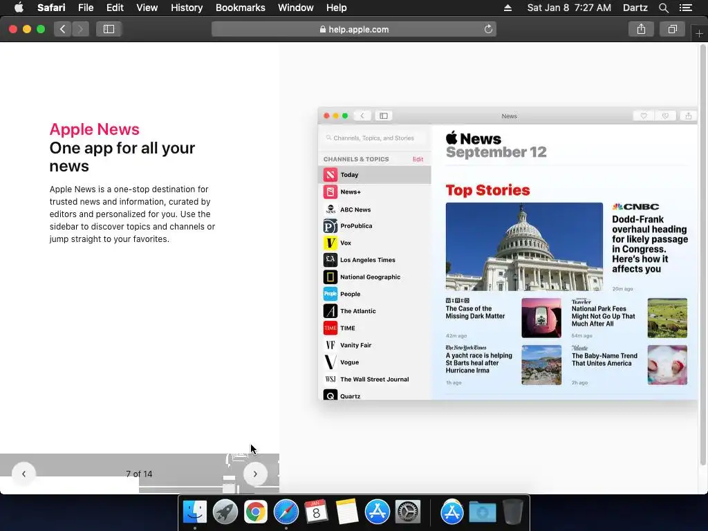This screenshot has height=531, width=708.
Task: Open the File menu
Action: [86, 8]
